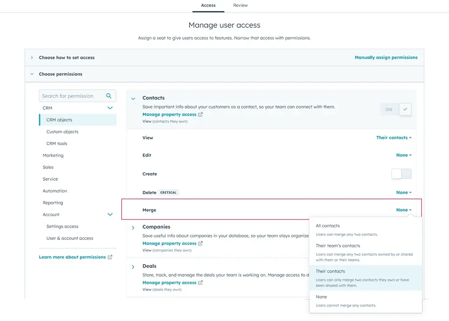
Task: Collapse the Choose permissions section
Action: (x=32, y=74)
